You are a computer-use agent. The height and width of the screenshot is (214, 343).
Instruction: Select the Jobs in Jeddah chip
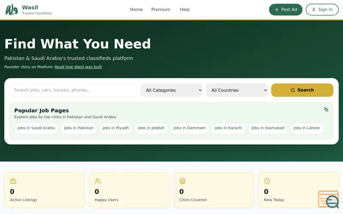(x=151, y=128)
